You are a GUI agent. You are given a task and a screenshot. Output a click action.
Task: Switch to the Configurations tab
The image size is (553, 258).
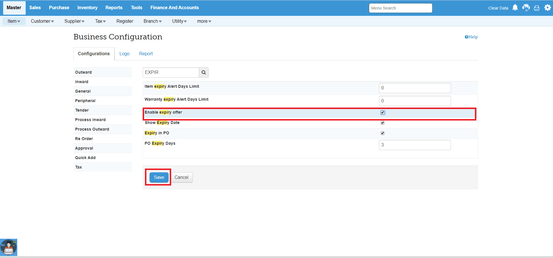pos(94,54)
